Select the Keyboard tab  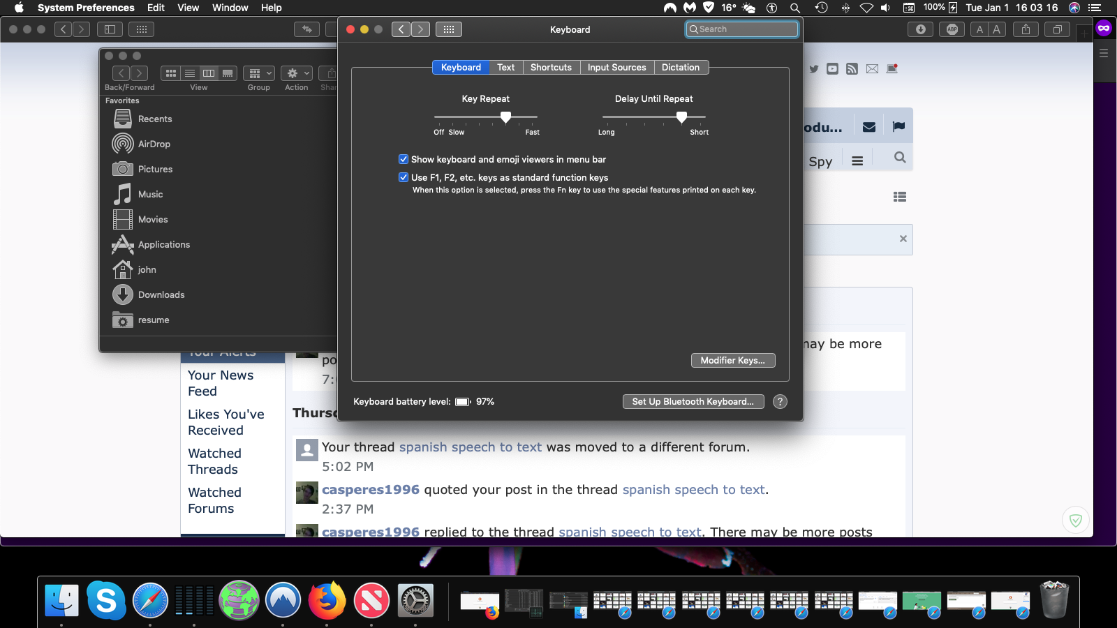pos(461,67)
